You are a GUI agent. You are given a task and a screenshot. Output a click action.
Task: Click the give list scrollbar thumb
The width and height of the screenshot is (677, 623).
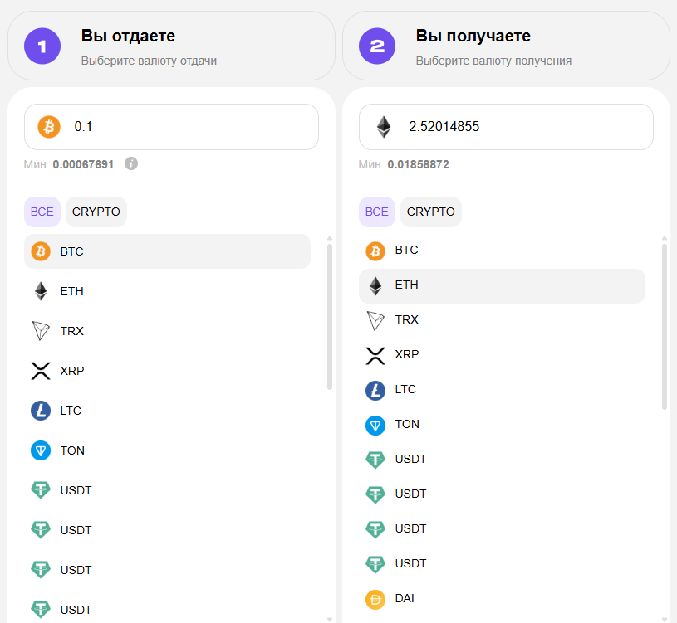330,317
